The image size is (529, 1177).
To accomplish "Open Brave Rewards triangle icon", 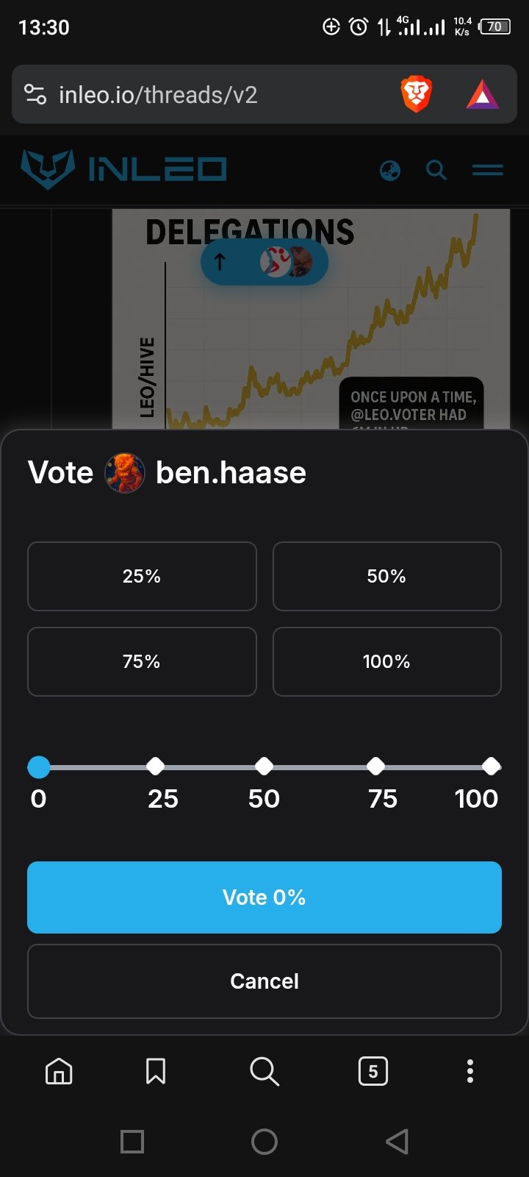I will [483, 95].
